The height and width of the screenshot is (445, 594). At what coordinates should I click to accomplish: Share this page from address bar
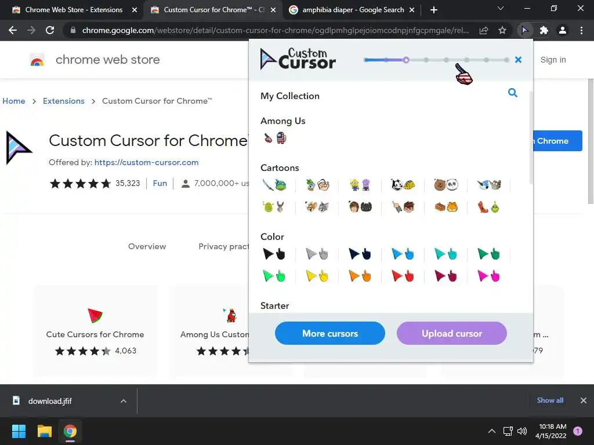pos(484,30)
